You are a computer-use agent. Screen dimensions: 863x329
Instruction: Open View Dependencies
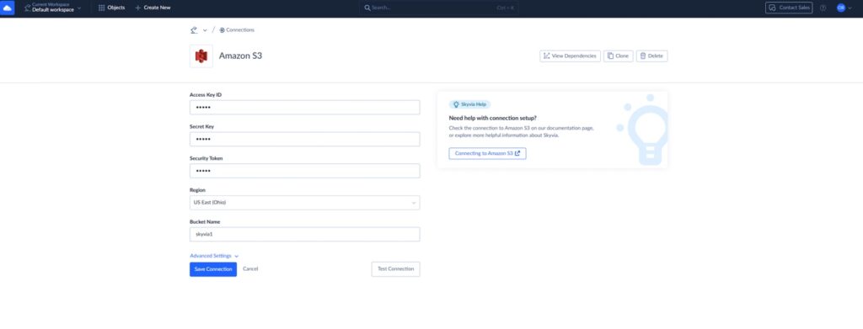[571, 56]
